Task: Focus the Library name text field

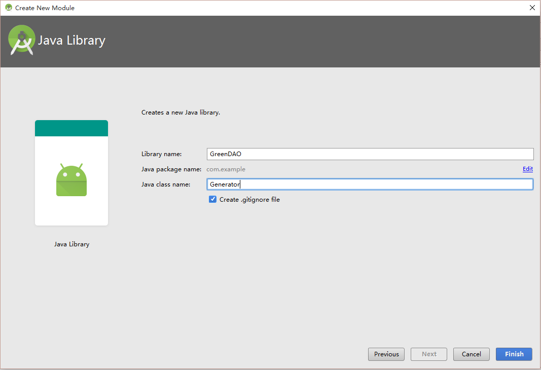Action: click(370, 154)
